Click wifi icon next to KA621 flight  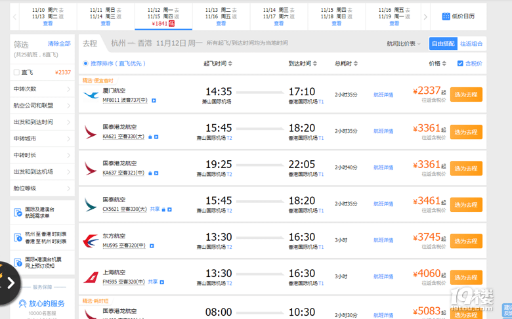click(x=150, y=137)
